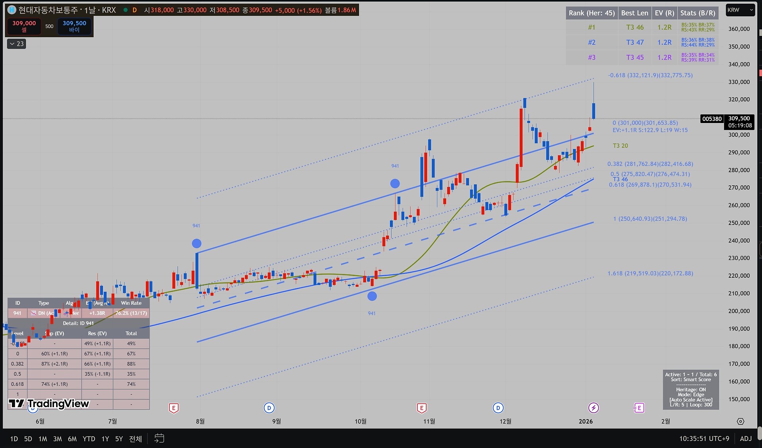Click the 500 order quantity field

coord(49,26)
